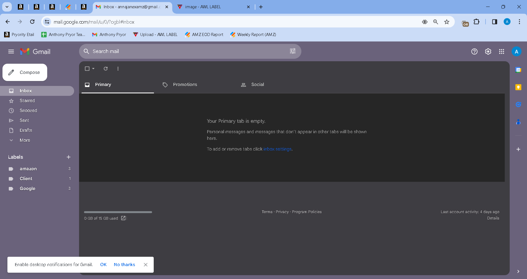The image size is (527, 279).
Task: Open Google Contacts side panel
Action: 518,122
